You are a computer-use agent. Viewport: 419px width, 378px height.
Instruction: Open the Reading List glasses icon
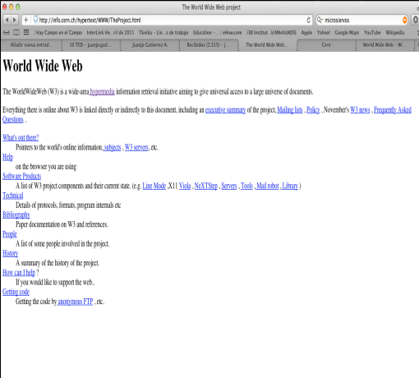7,33
